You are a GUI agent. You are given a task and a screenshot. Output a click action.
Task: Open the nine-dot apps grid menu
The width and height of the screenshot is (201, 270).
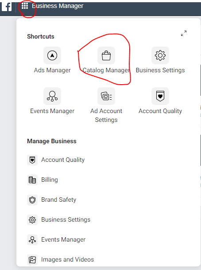point(25,6)
